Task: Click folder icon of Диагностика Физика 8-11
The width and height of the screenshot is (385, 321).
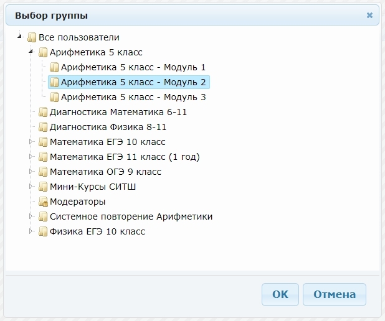Action: coord(43,127)
